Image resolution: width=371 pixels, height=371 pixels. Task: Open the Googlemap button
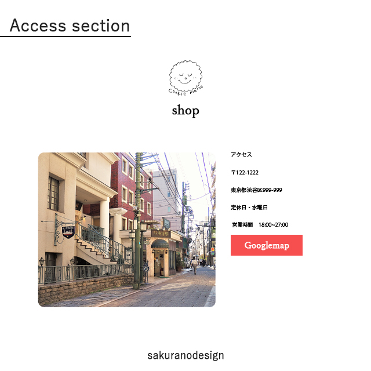coord(267,245)
